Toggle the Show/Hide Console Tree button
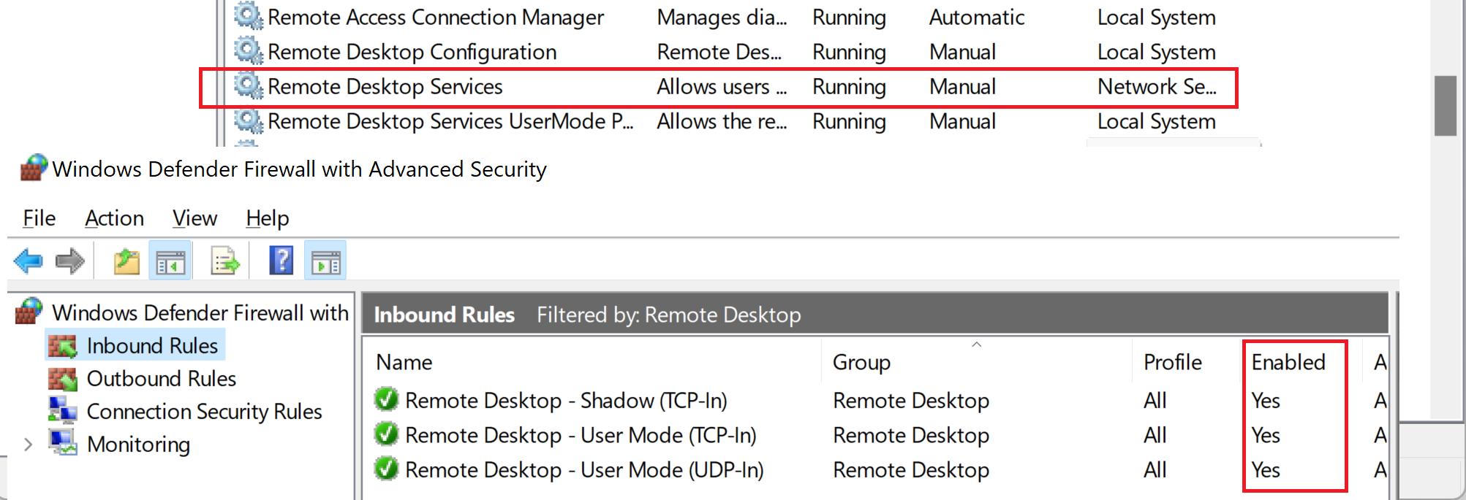The width and height of the screenshot is (1466, 500). pos(170,261)
